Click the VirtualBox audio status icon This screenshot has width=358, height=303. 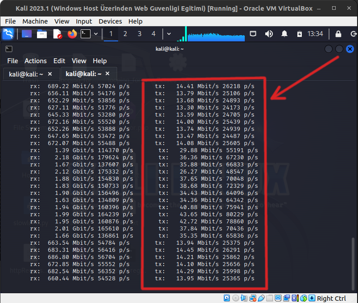point(244,298)
